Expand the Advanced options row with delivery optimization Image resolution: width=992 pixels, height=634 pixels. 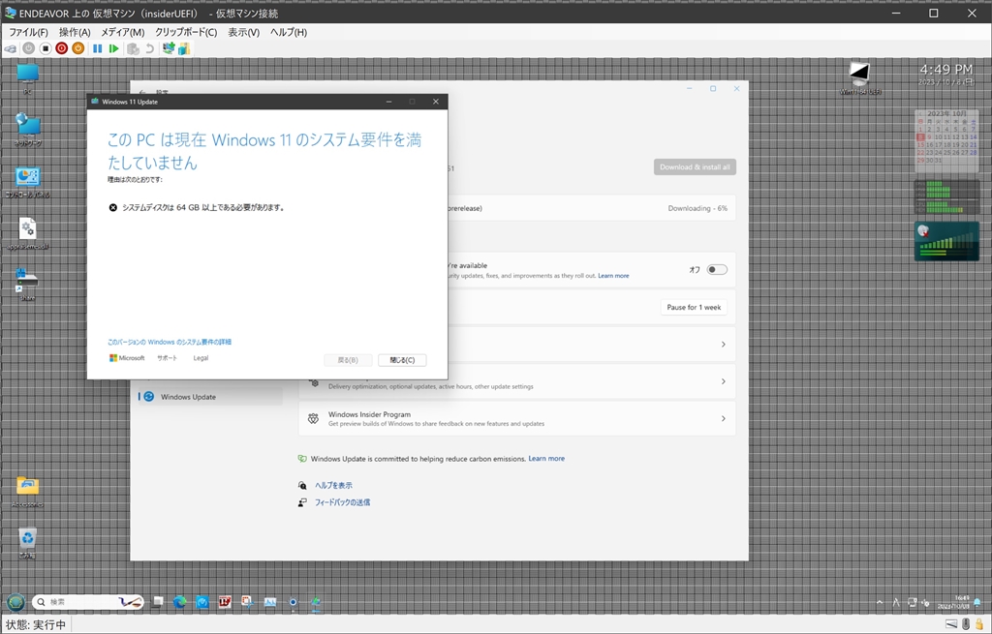[723, 381]
